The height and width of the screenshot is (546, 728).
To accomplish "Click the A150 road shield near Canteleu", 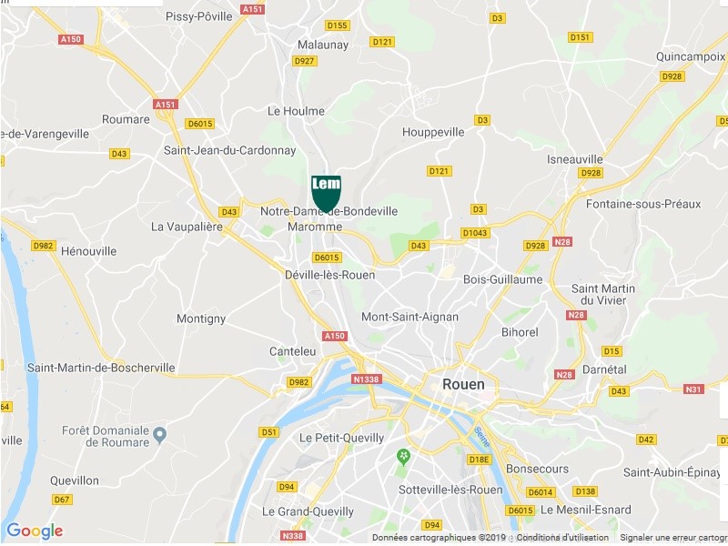I will click(335, 336).
